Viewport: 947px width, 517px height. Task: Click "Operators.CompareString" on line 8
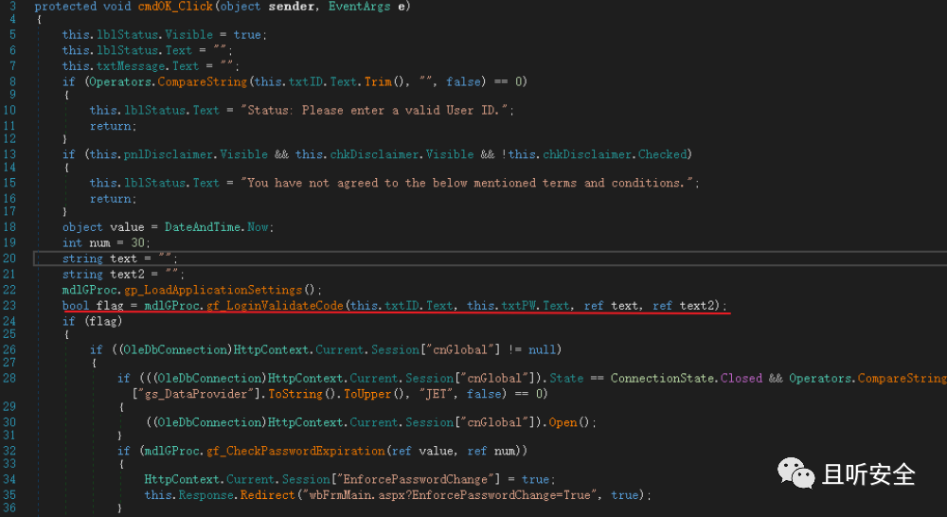click(x=168, y=81)
